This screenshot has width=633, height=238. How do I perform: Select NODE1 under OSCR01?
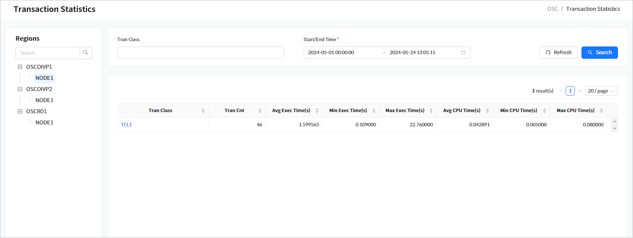click(x=44, y=122)
